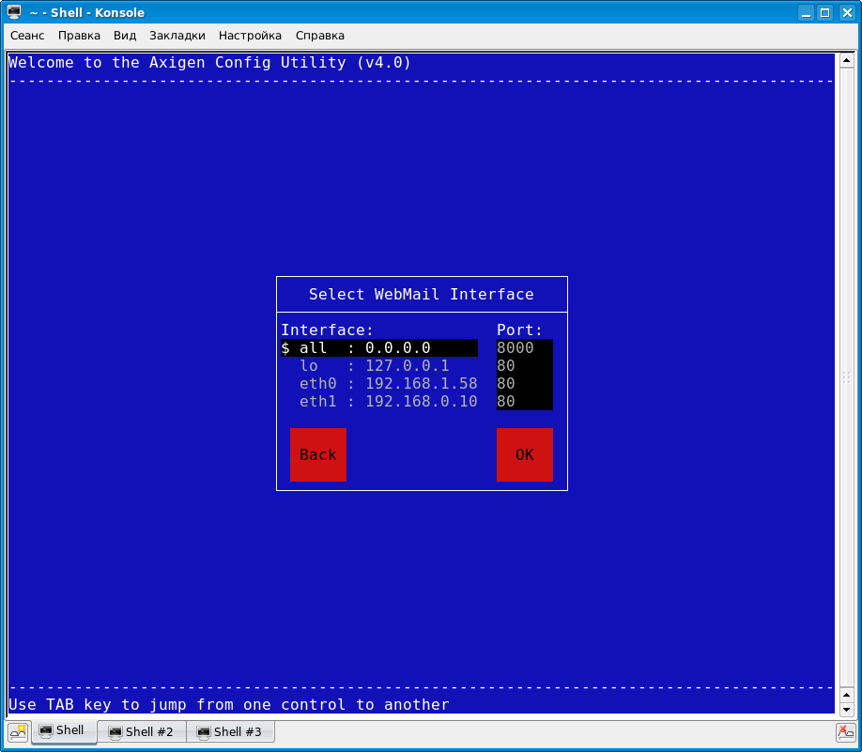Click the red Back button

coord(318,454)
